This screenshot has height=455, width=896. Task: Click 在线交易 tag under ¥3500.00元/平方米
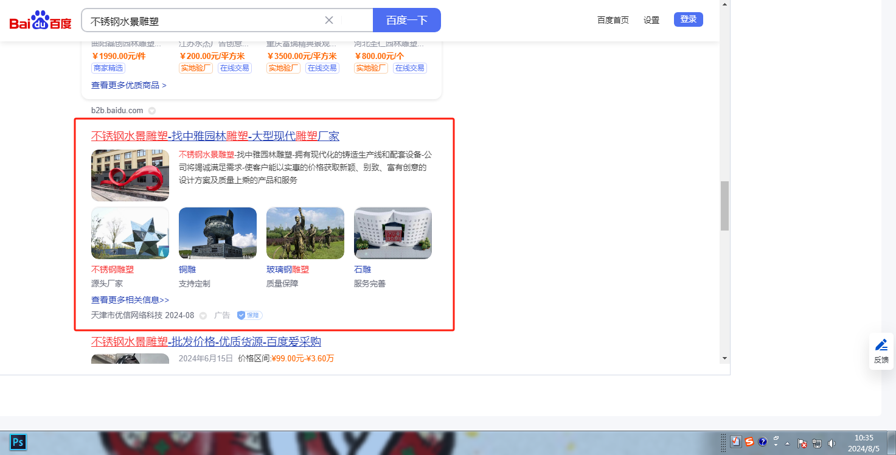point(322,68)
